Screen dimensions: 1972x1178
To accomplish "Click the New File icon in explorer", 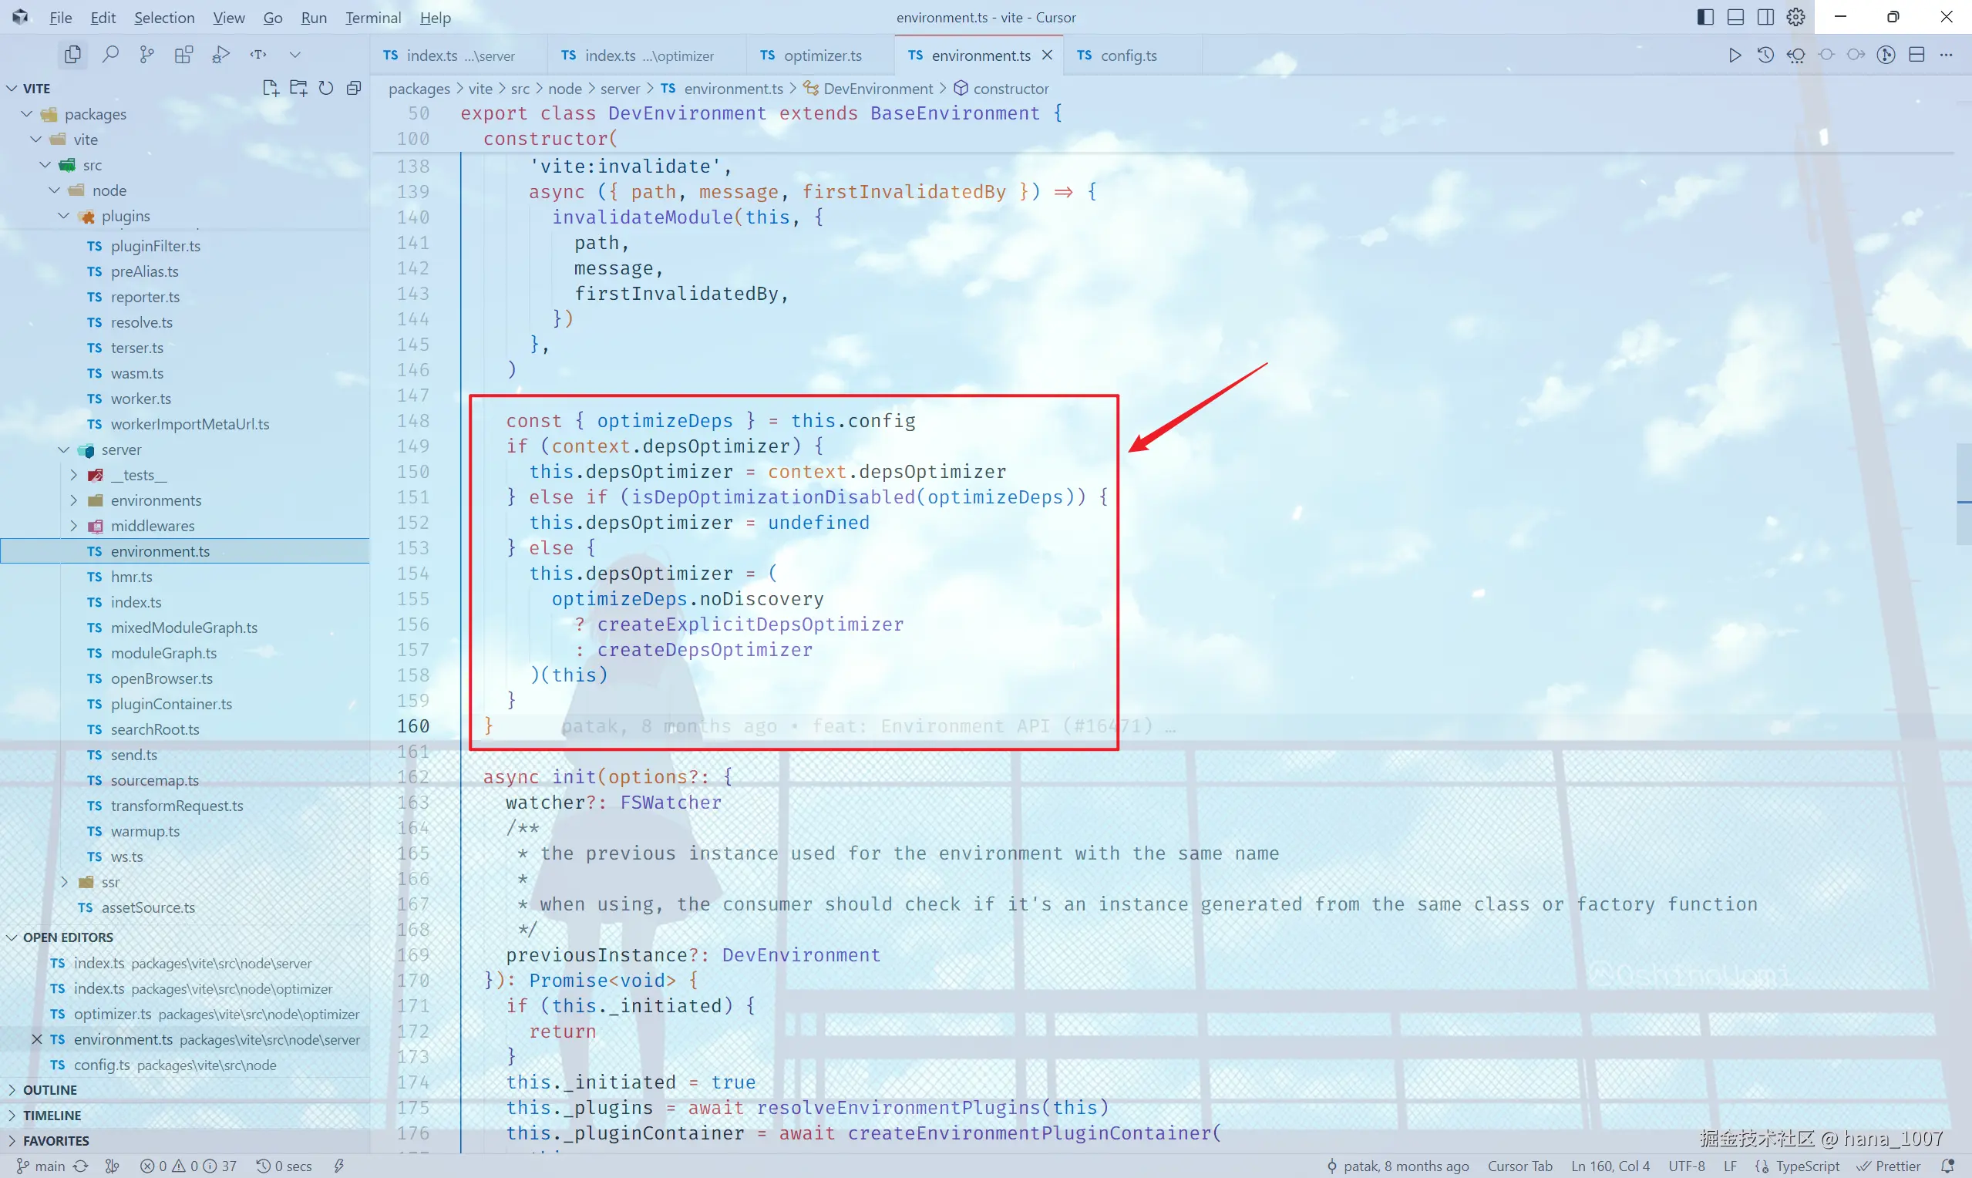I will click(x=271, y=88).
